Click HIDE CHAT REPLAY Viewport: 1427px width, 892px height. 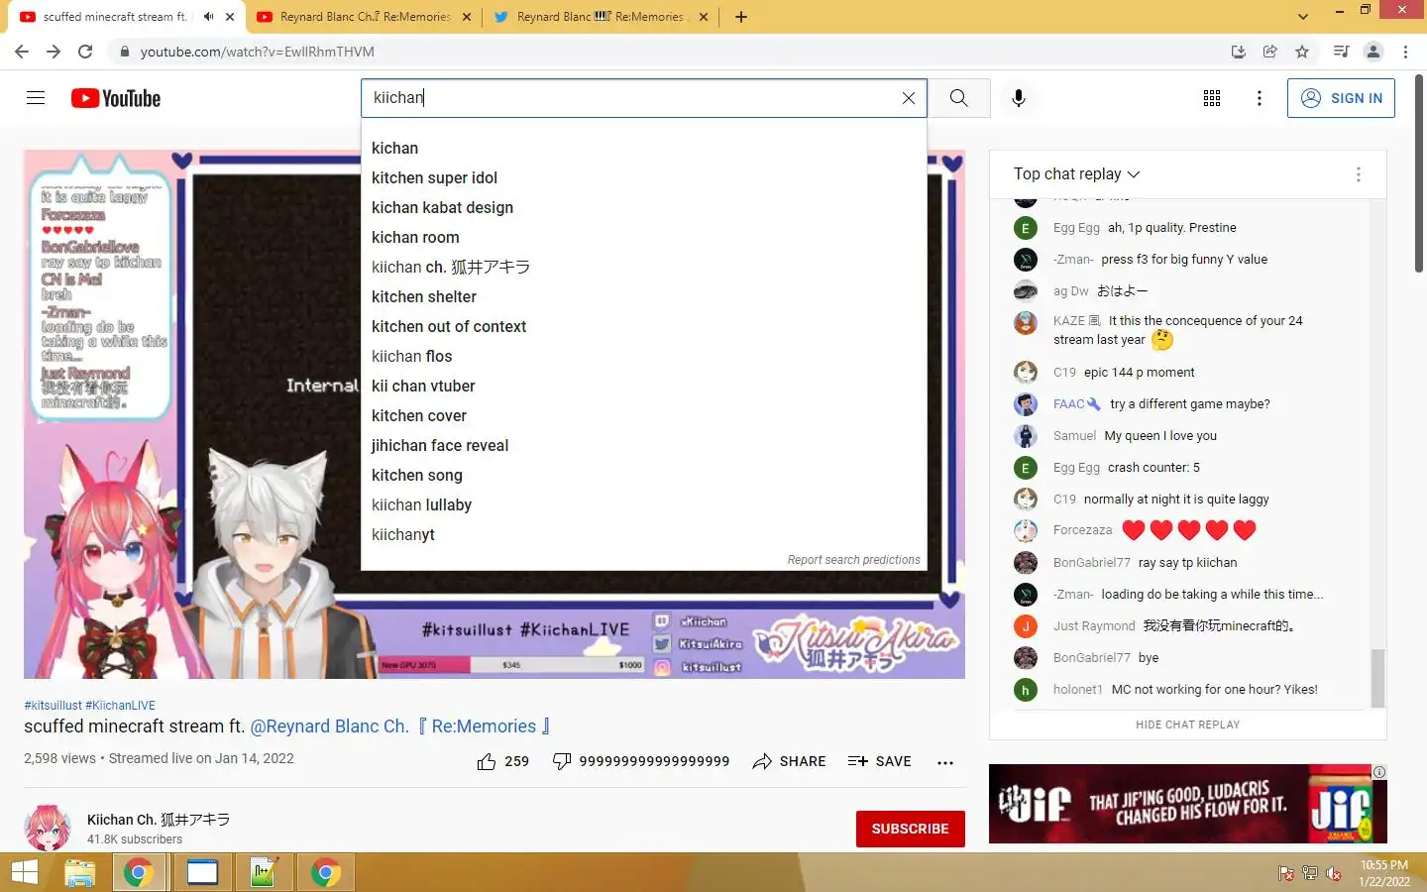1187,725
